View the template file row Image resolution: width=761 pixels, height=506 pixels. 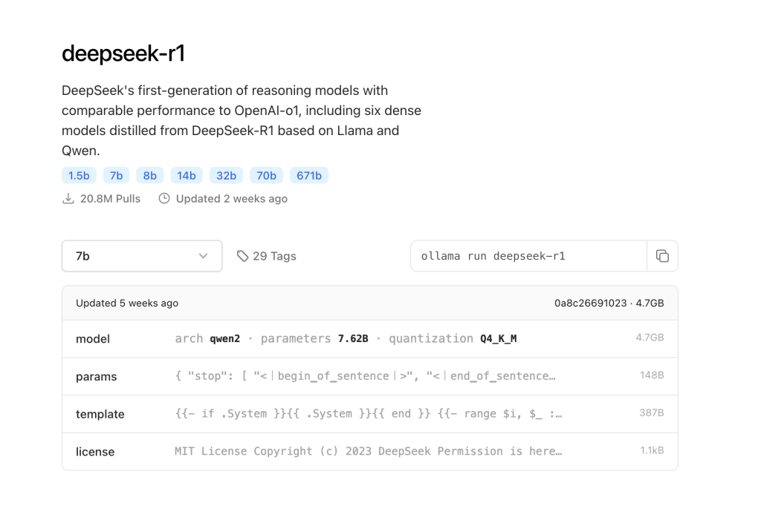tap(369, 414)
